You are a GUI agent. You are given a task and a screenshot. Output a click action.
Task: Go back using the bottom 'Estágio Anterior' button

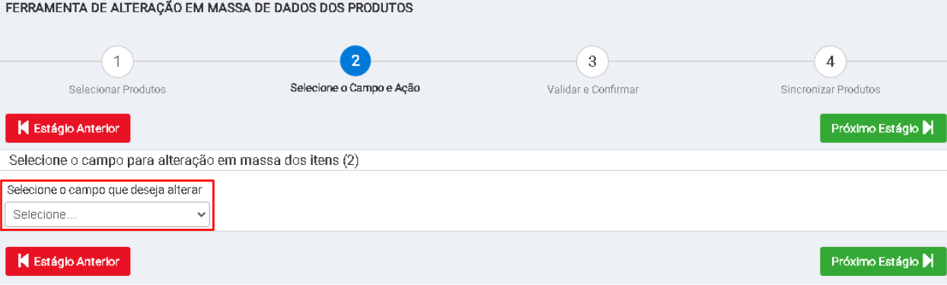tap(68, 261)
